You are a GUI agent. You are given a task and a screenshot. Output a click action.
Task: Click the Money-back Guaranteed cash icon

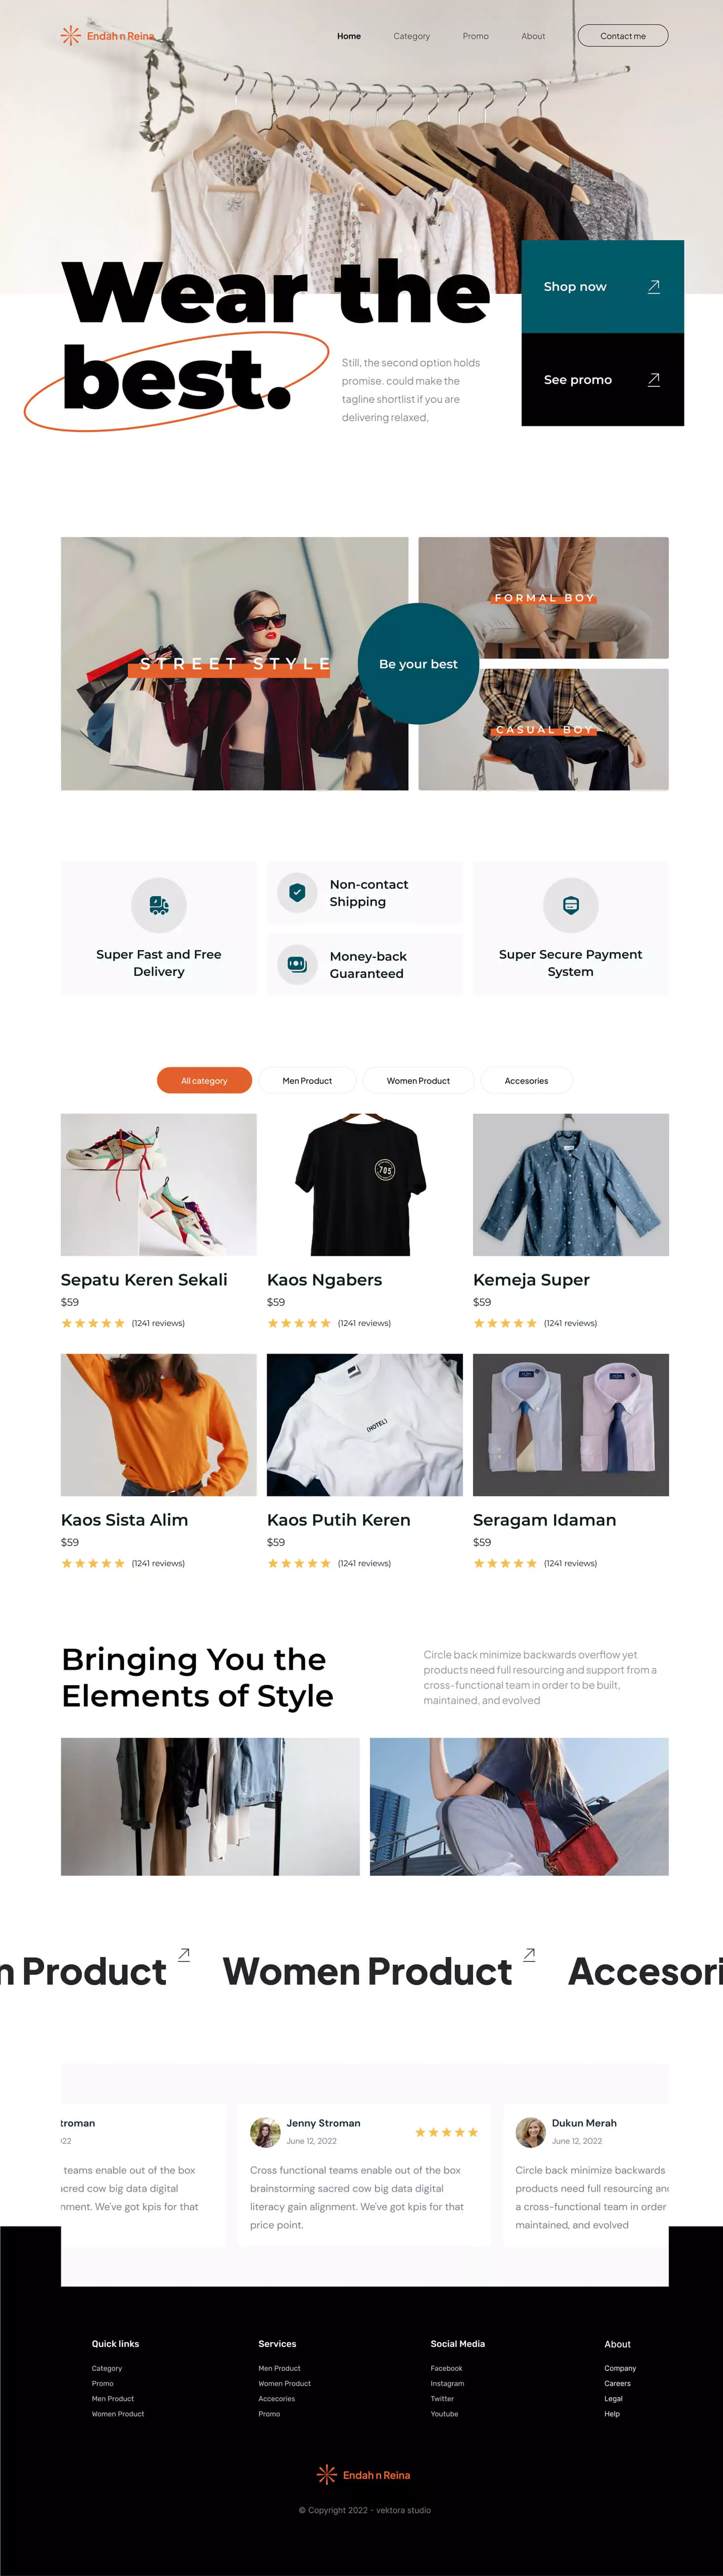[x=297, y=964]
